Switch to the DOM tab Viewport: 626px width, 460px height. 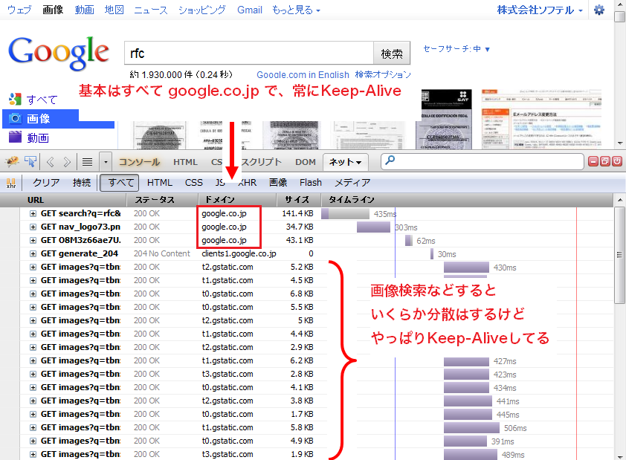[306, 162]
